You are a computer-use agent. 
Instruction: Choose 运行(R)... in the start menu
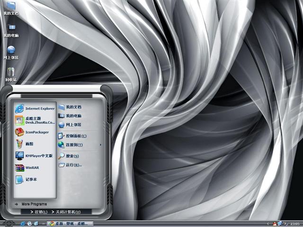point(73,165)
